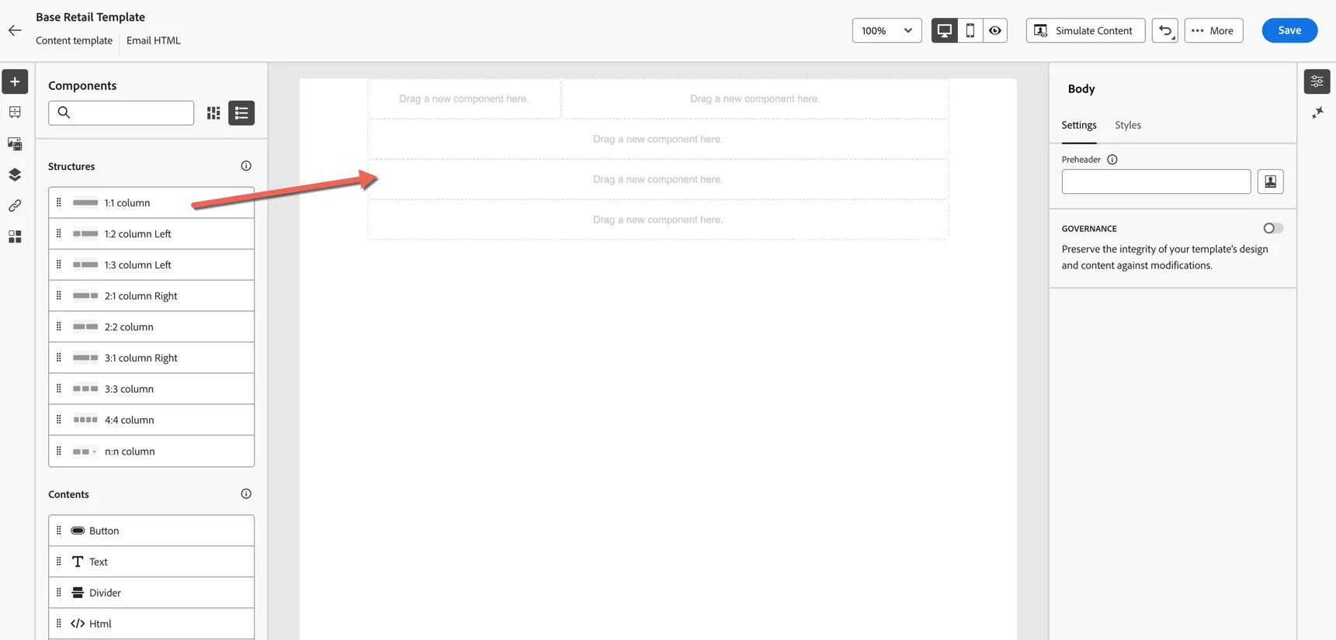
Task: Open the More options menu
Action: tap(1214, 30)
